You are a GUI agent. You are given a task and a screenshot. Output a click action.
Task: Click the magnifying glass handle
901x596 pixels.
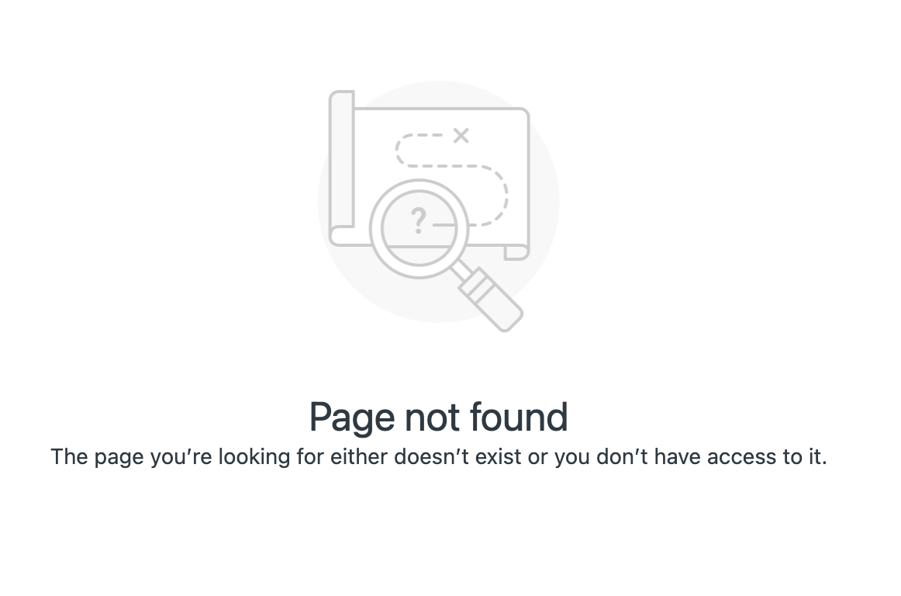[492, 299]
